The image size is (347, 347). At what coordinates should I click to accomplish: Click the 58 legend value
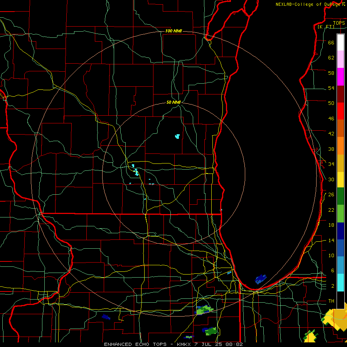(x=331, y=73)
